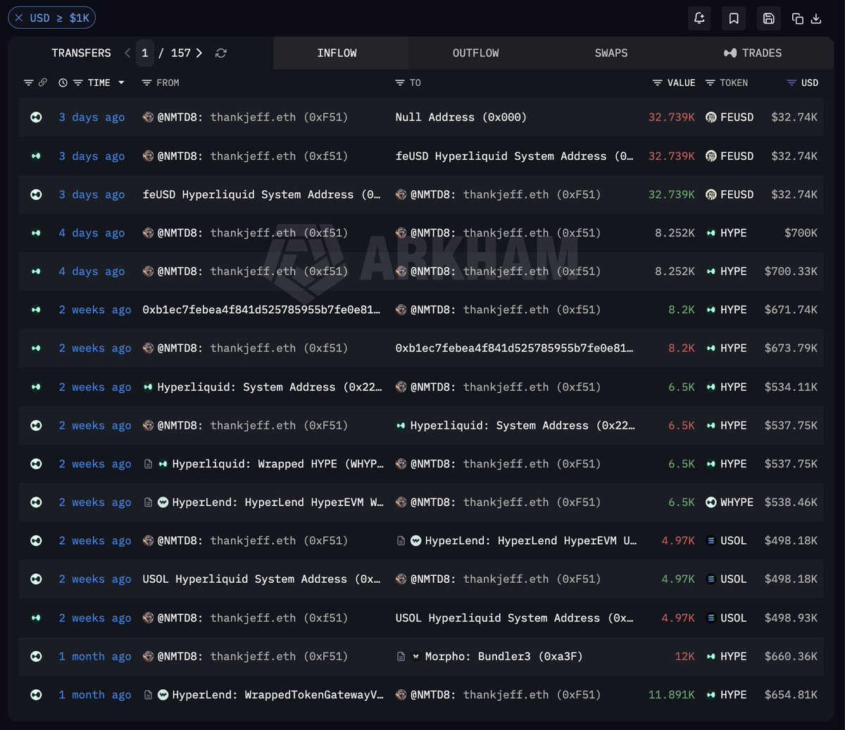Switch to the OUTFLOW tab
845x730 pixels.
(476, 53)
